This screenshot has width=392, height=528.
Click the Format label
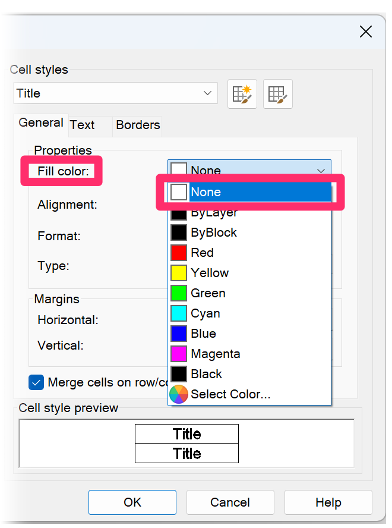pyautogui.click(x=59, y=236)
